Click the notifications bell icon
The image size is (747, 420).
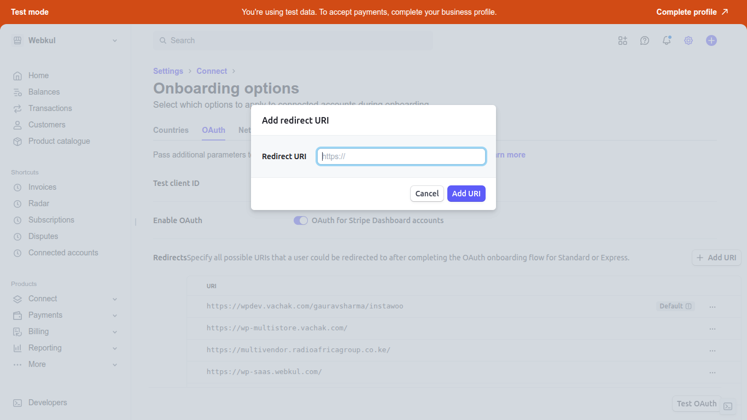click(666, 40)
